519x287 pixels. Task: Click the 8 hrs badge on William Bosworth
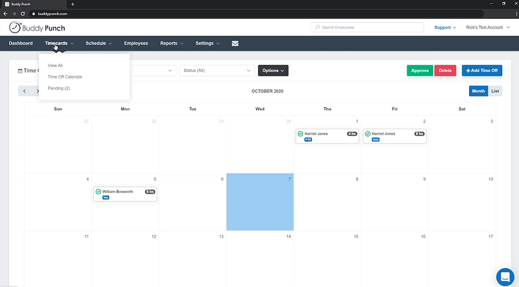coord(150,192)
